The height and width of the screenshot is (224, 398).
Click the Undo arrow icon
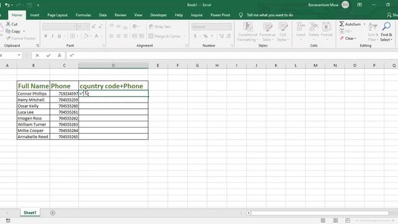pos(7,5)
